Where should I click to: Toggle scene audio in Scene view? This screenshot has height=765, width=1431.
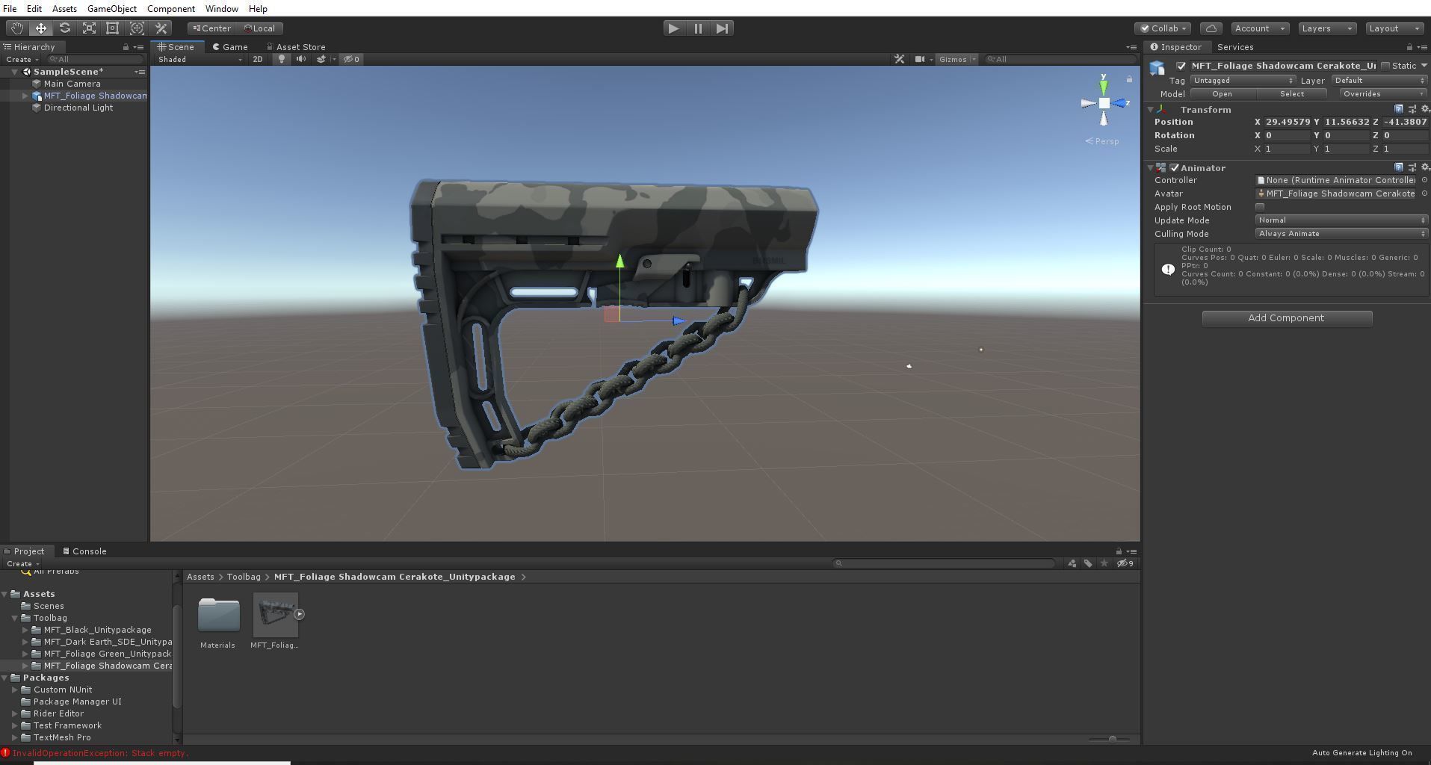pyautogui.click(x=301, y=59)
